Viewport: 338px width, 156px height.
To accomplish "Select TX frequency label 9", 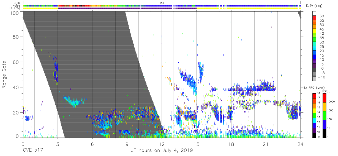I will [x=319, y=136].
